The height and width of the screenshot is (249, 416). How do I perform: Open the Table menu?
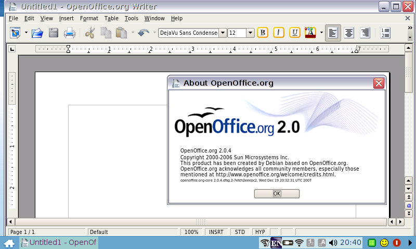pos(111,18)
